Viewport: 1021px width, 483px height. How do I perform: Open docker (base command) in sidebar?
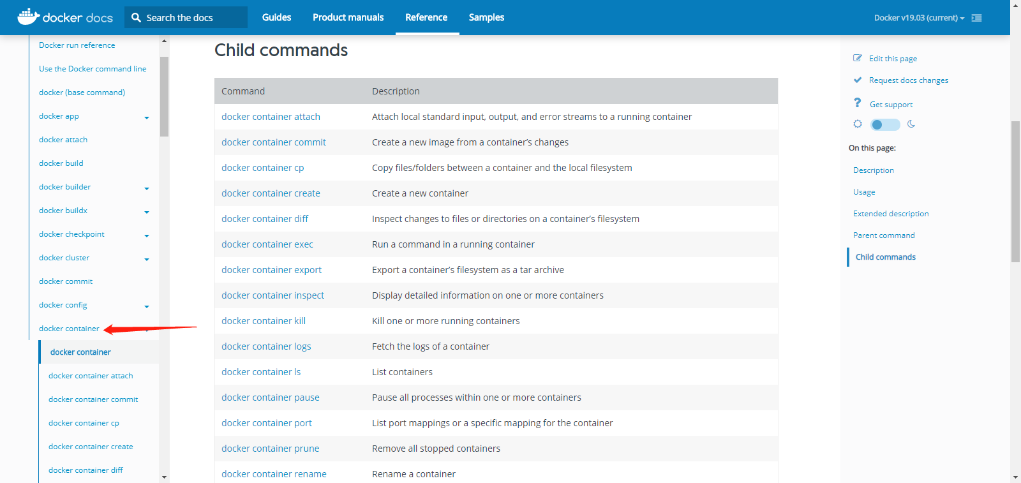point(82,93)
